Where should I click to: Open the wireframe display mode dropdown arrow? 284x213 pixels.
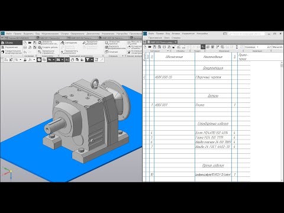click(54, 60)
